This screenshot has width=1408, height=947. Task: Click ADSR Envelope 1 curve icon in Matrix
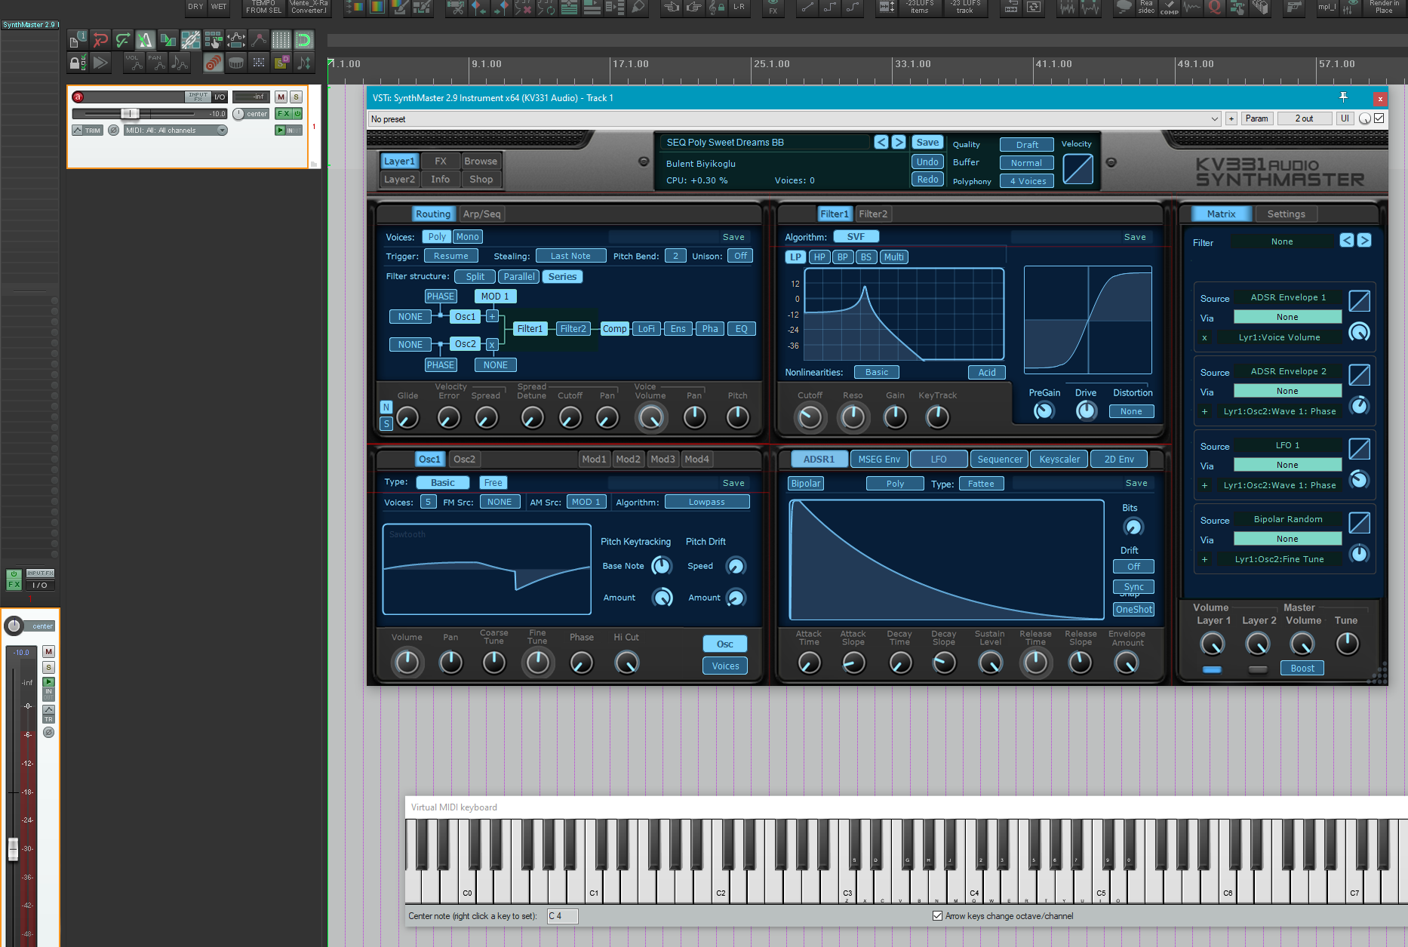pos(1359,301)
